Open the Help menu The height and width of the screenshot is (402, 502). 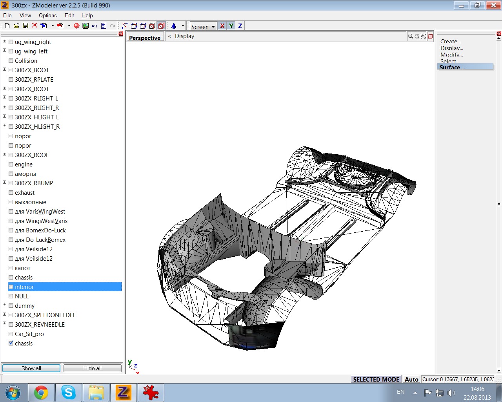[87, 15]
